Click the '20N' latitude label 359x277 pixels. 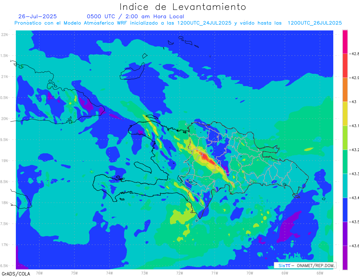tap(5, 119)
